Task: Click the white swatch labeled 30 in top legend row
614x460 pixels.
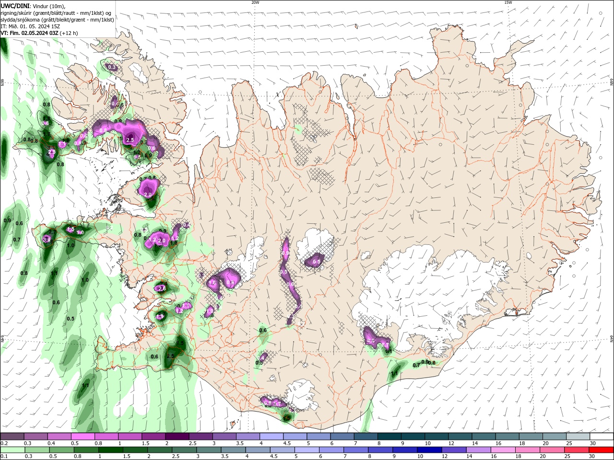Action: (602, 436)
